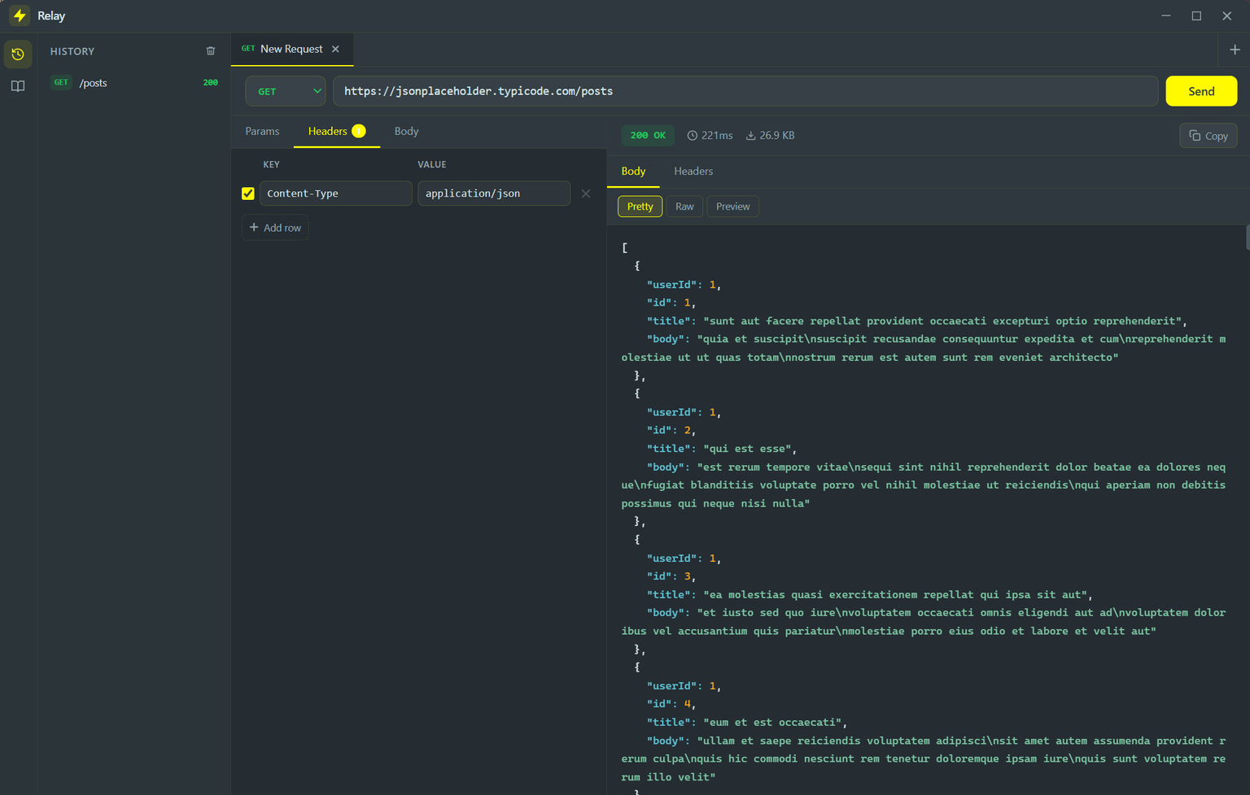Click the Headers count badge
The height and width of the screenshot is (795, 1250).
[359, 131]
